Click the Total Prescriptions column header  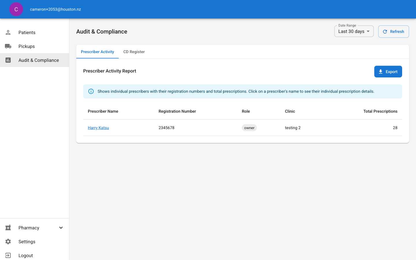click(380, 111)
